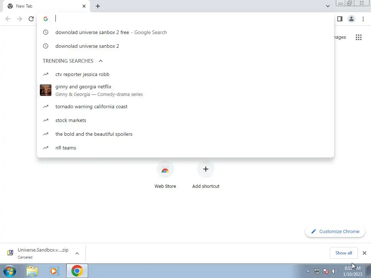Select 'downolad universe sanbox 2 free' suggestion
Viewport: 371px width, 278px height.
point(185,32)
